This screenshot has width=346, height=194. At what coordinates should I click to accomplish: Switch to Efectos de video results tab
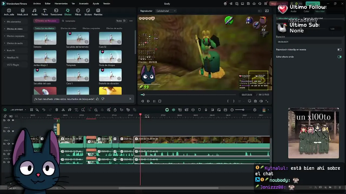pos(68,28)
